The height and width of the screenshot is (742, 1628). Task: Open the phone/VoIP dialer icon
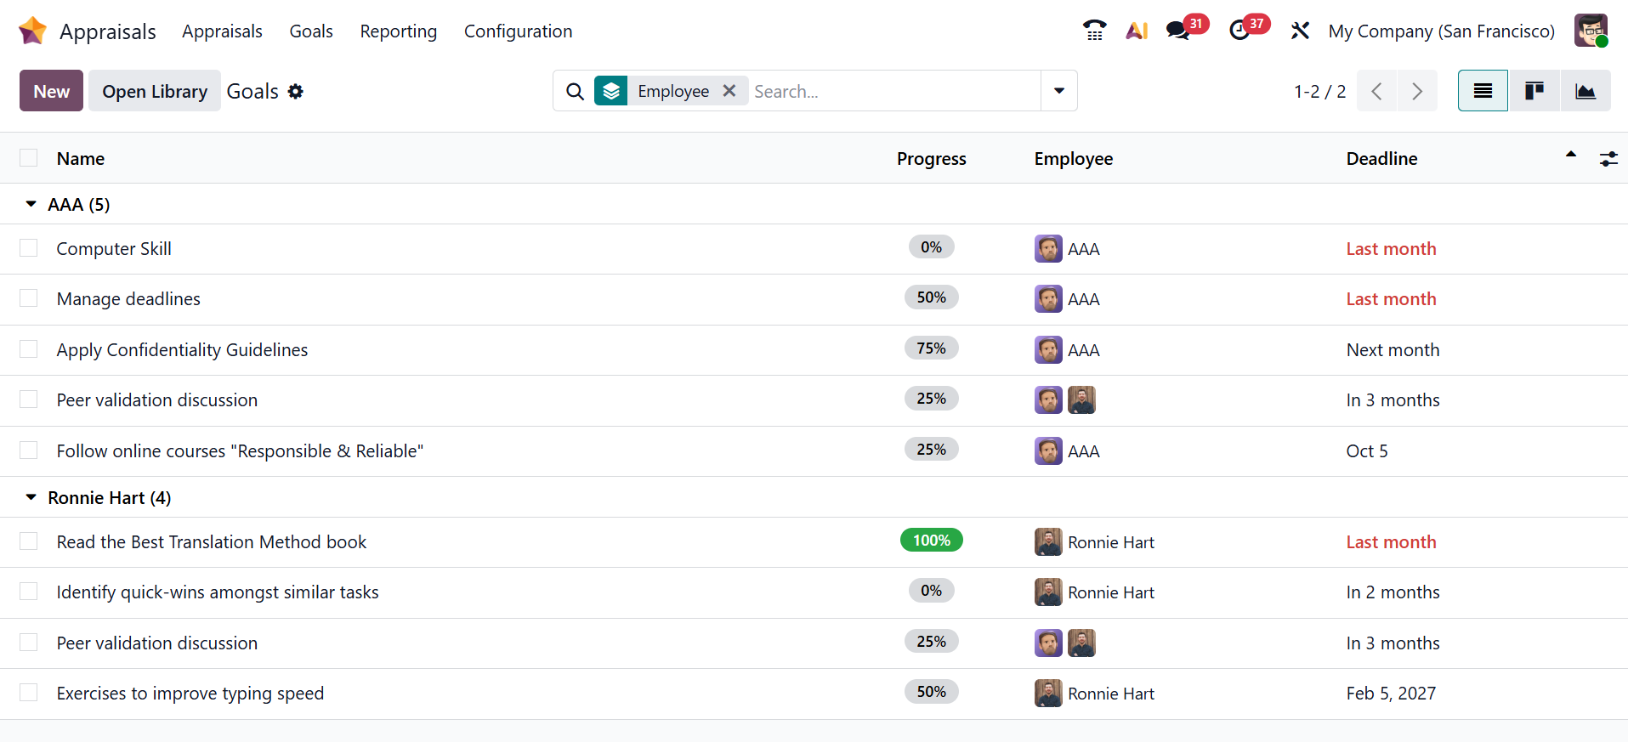tap(1094, 31)
